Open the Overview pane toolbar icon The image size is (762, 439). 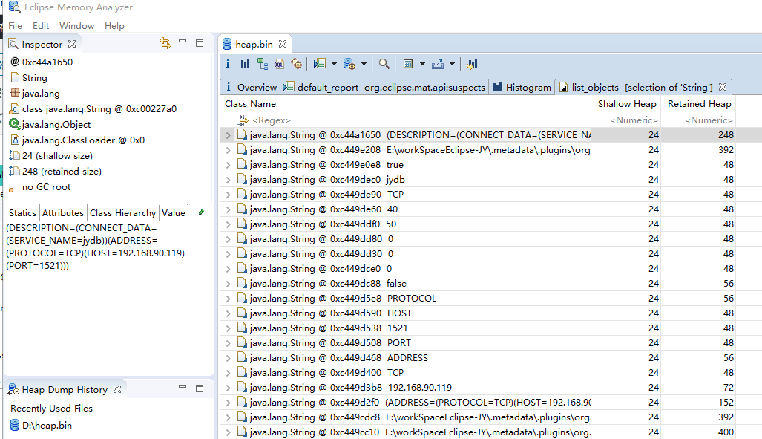pos(228,64)
